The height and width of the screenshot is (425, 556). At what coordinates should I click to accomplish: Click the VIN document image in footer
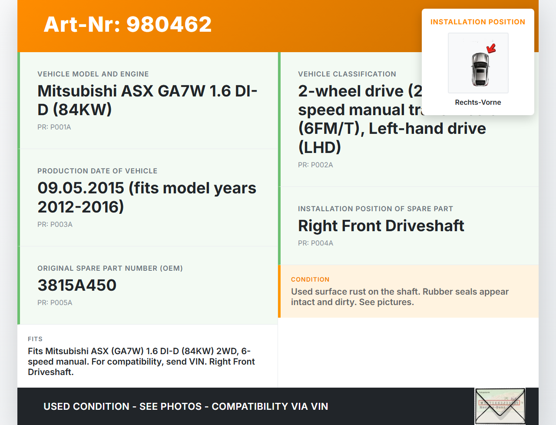tap(500, 406)
